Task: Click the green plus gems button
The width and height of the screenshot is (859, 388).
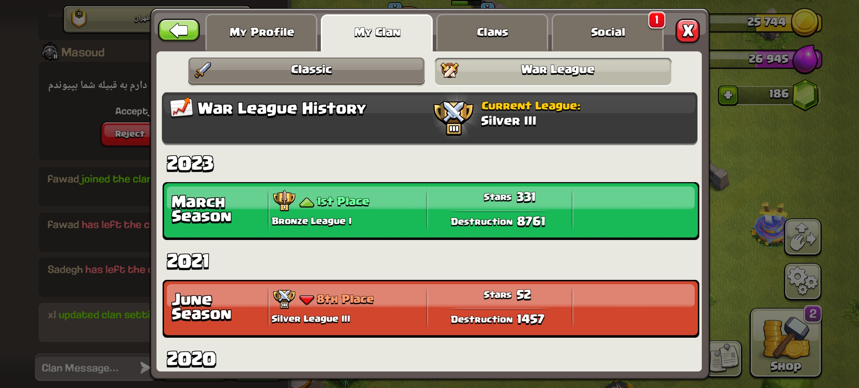Action: click(728, 95)
